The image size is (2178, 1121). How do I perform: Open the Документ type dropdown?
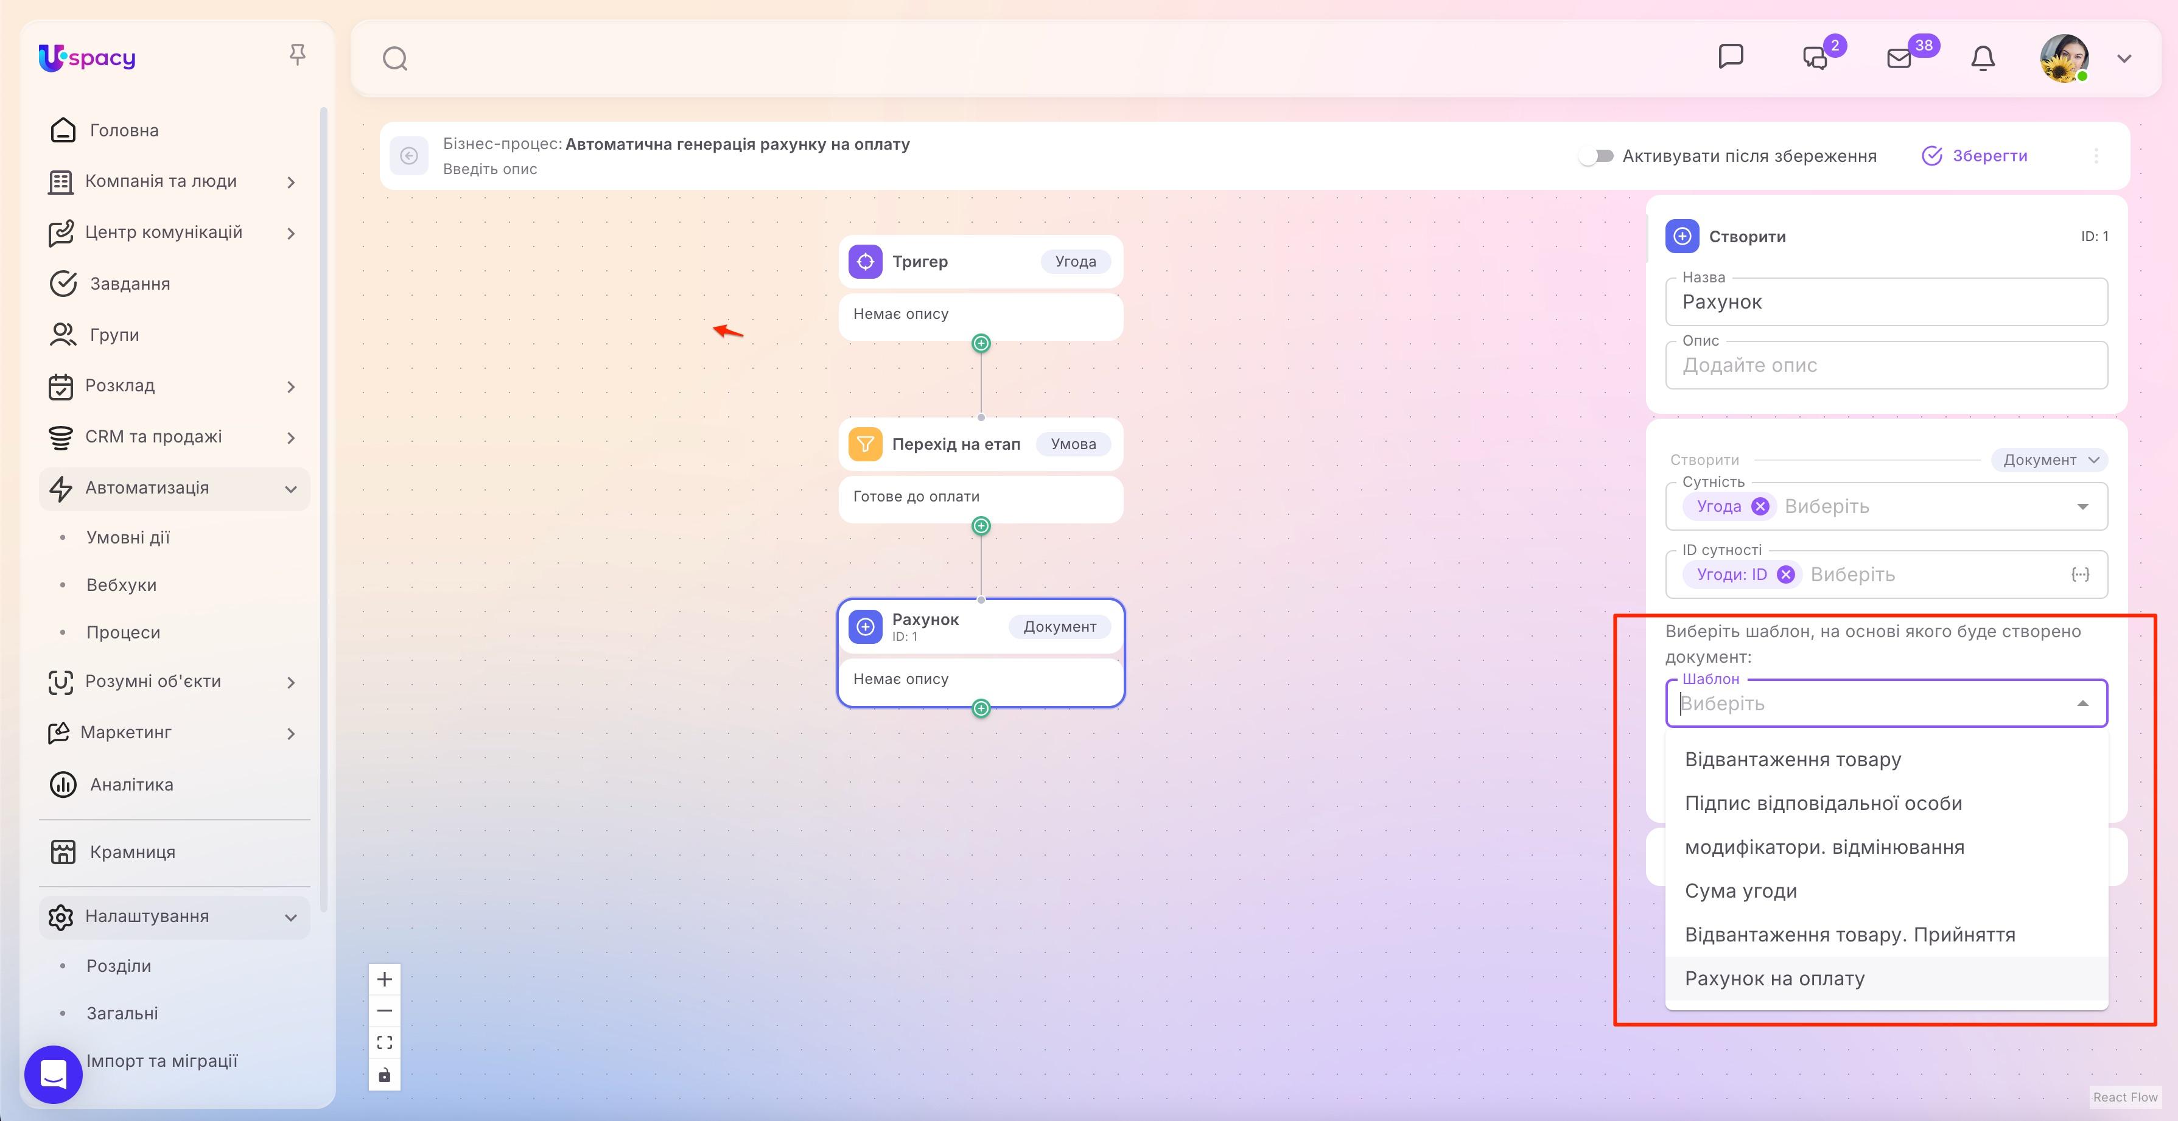(2050, 460)
